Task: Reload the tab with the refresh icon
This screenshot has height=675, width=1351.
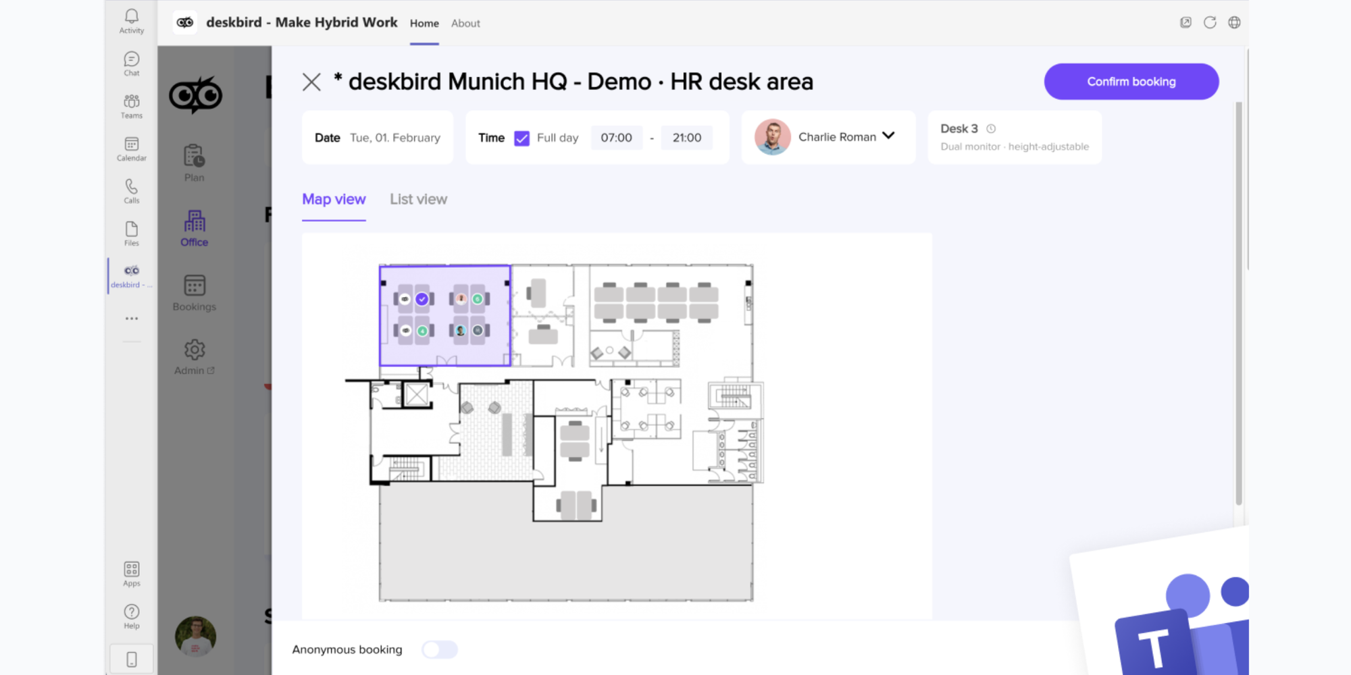Action: [x=1210, y=22]
